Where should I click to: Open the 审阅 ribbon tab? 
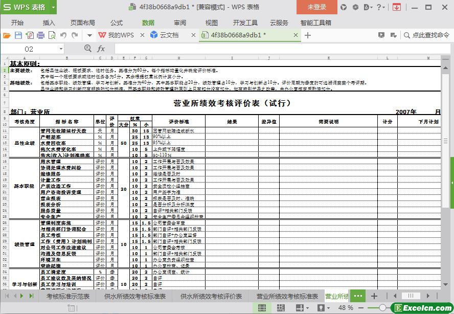coord(180,23)
